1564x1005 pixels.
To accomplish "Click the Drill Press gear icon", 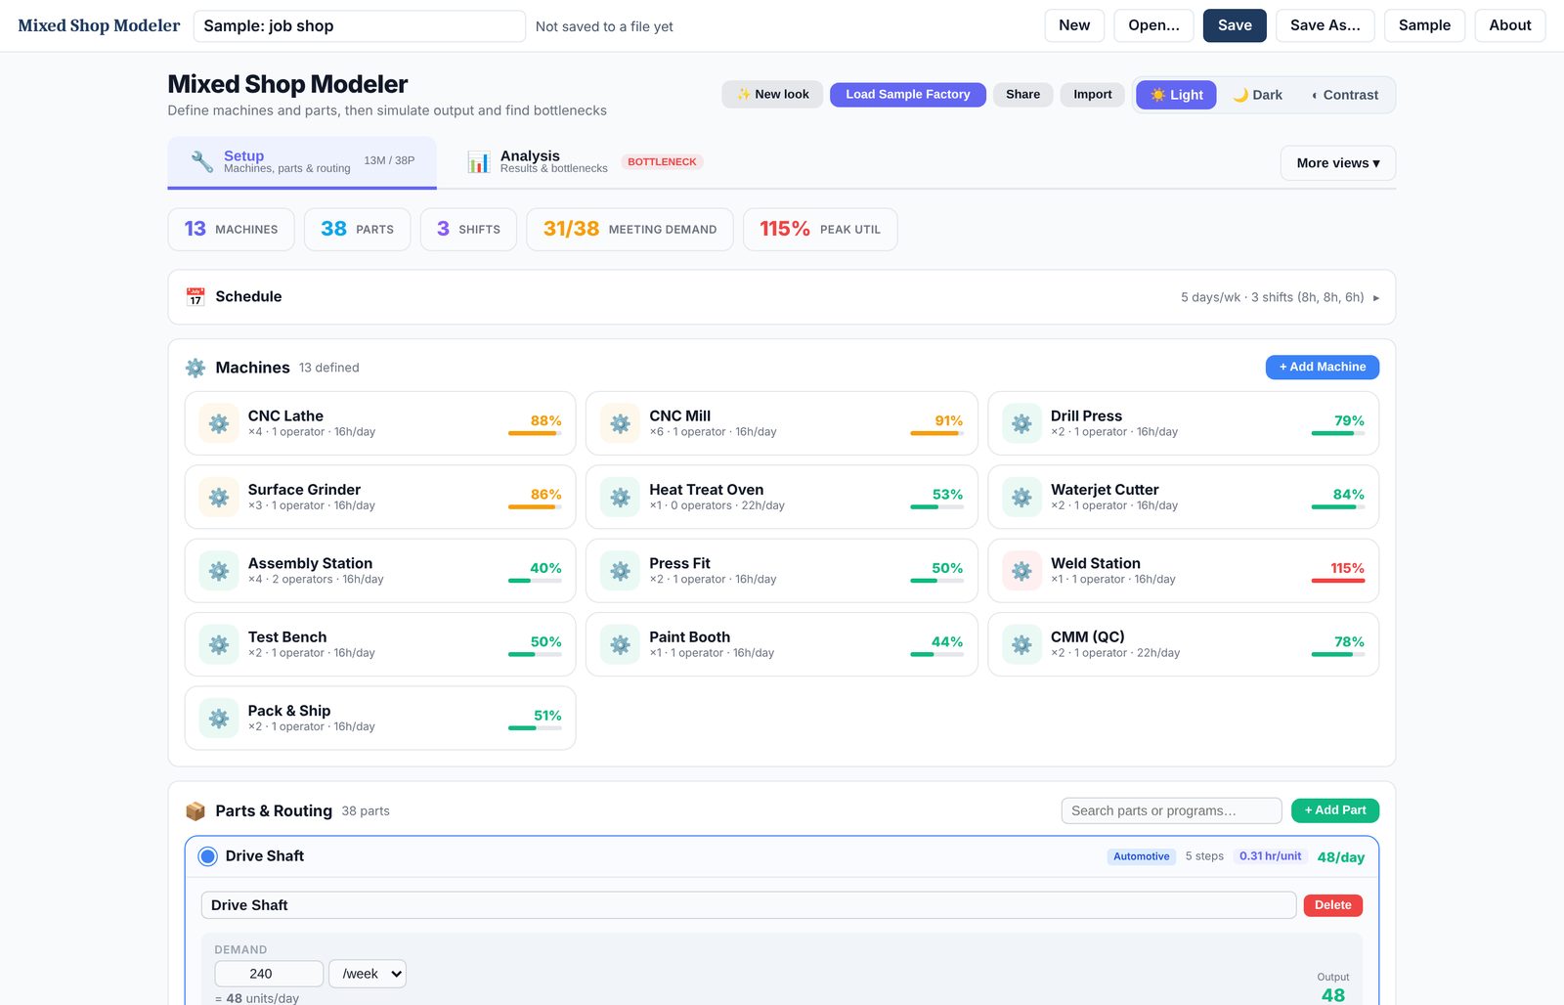I will 1021,423.
